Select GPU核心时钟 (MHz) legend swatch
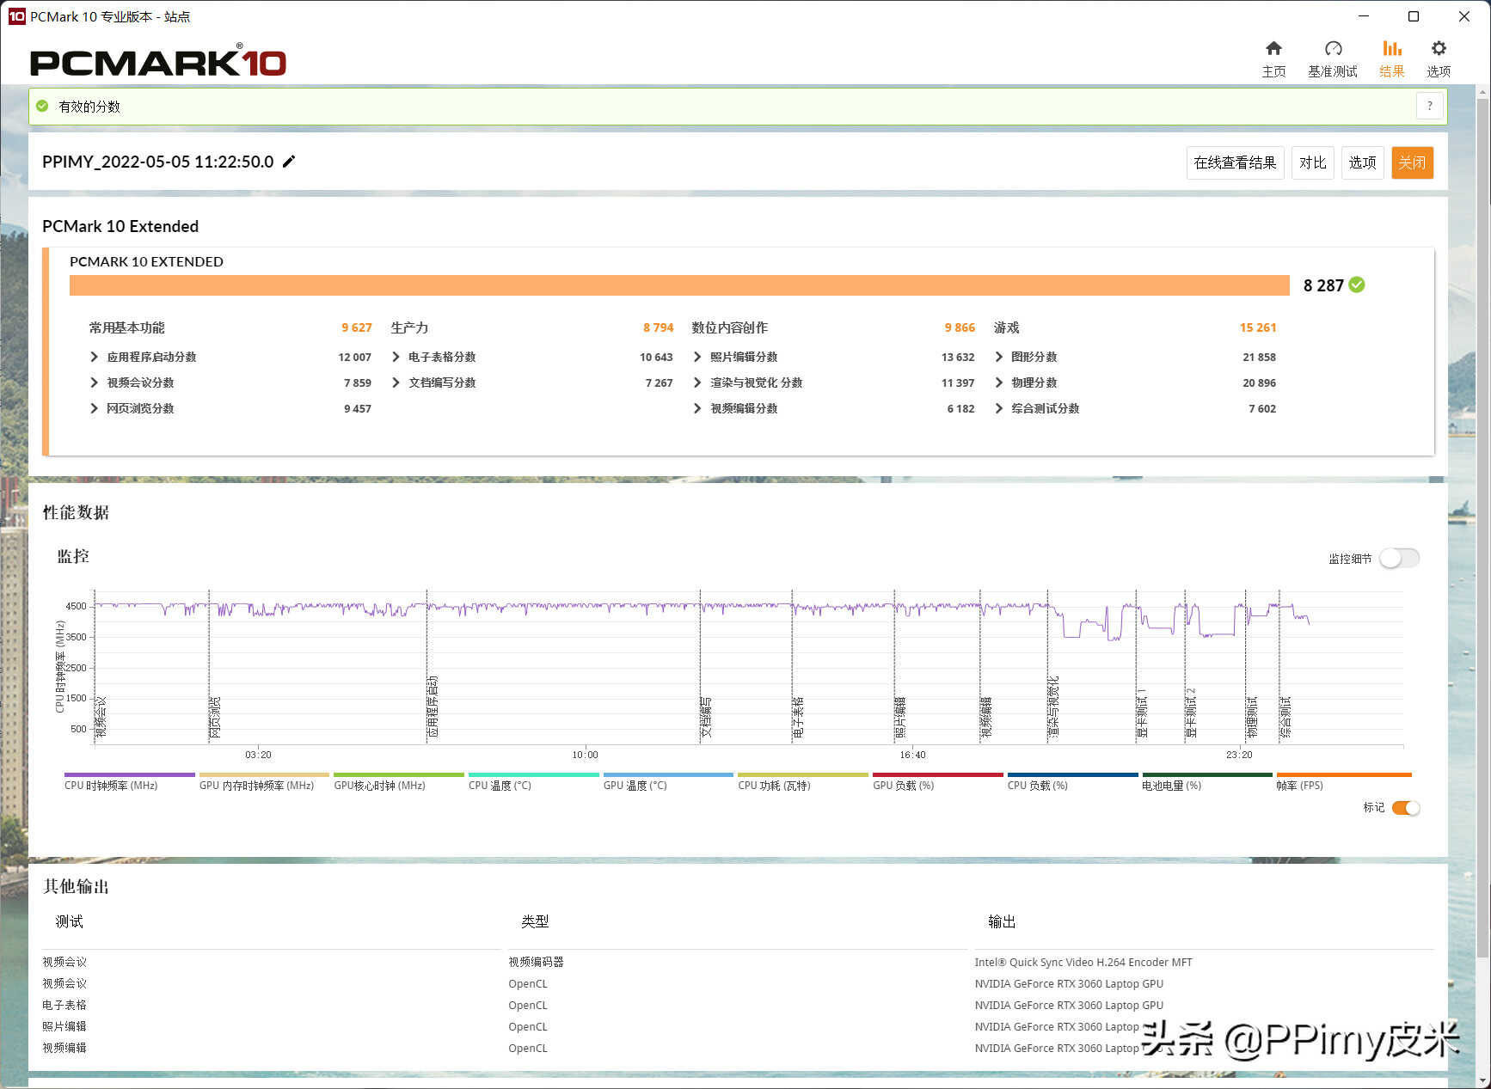Screen dimensions: 1491x1089 [399, 774]
